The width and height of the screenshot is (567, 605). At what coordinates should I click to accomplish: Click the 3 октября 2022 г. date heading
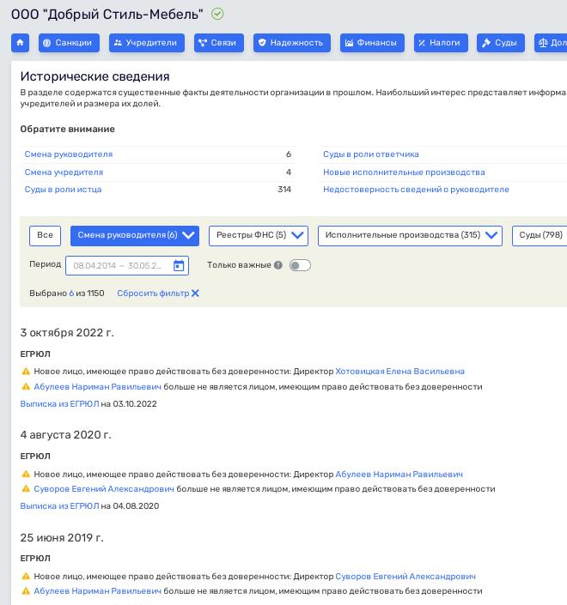pyautogui.click(x=67, y=333)
